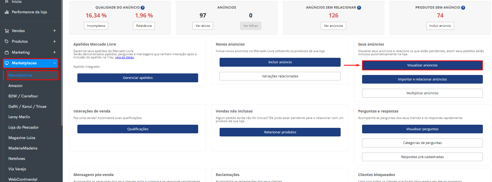Open the Vendas sidebar menu label
Screen dimensions: 492x182
[18, 31]
